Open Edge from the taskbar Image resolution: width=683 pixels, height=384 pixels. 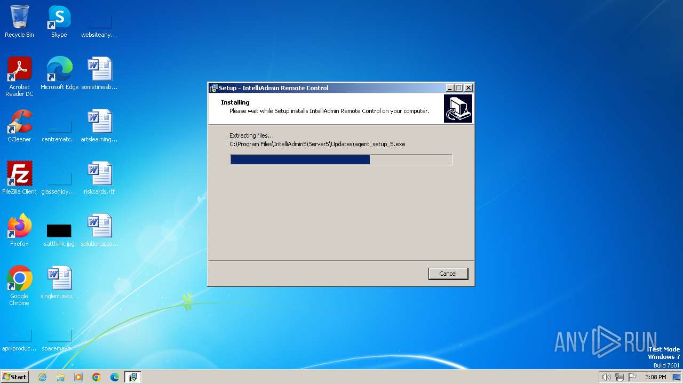(x=115, y=377)
